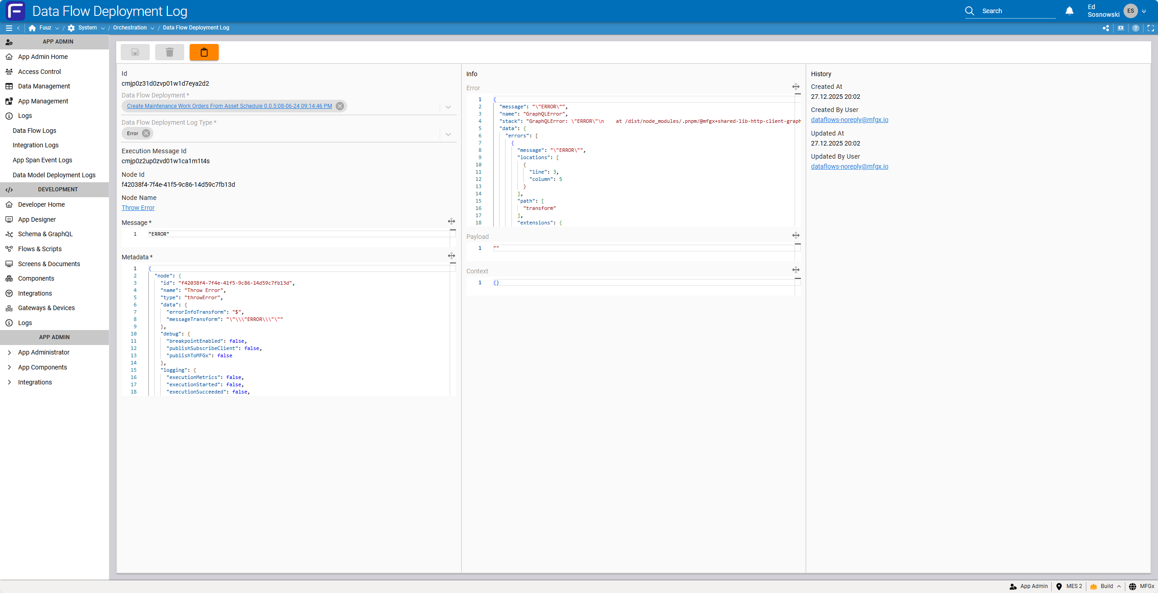Open Created By User email link

coord(849,120)
